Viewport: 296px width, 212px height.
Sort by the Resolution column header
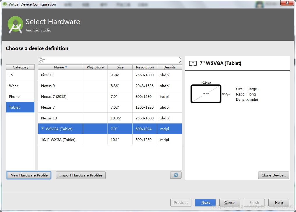145,67
